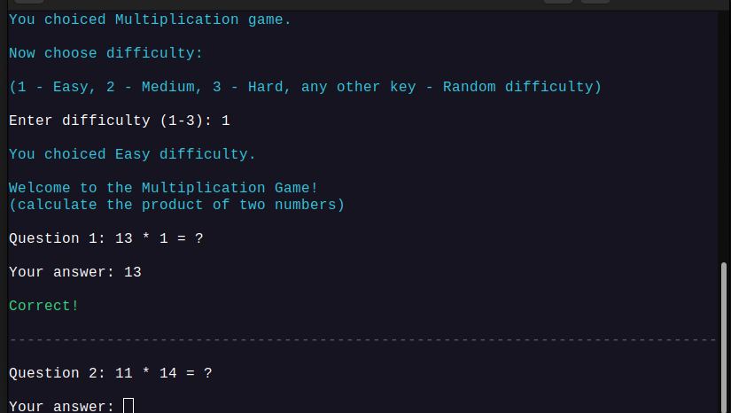The image size is (731, 413).
Task: Click the '11 * 14' expression in Question 2
Action: point(146,373)
